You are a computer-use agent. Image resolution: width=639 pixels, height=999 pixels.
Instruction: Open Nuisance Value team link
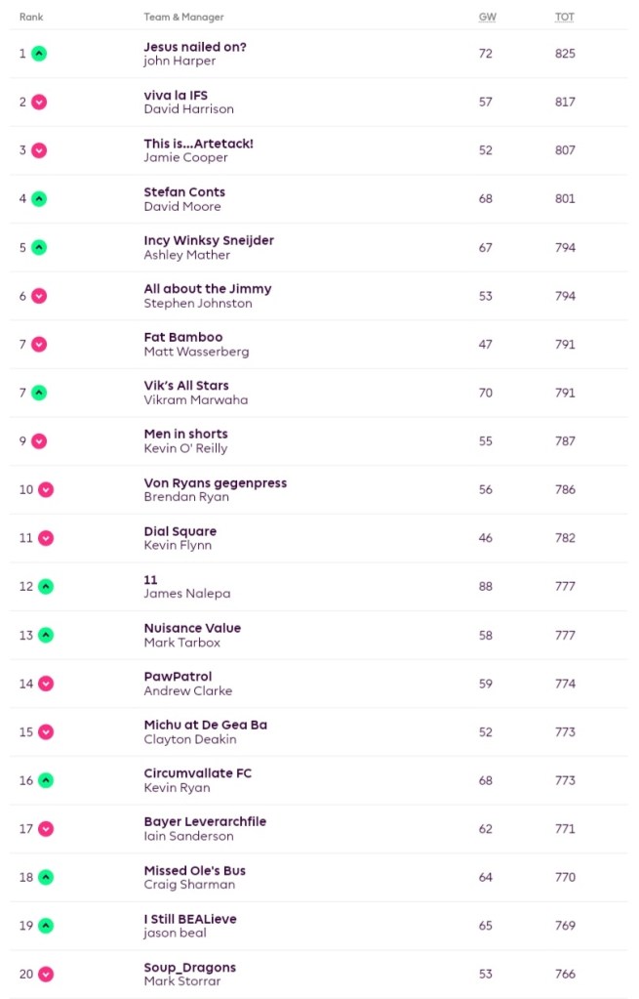point(192,628)
